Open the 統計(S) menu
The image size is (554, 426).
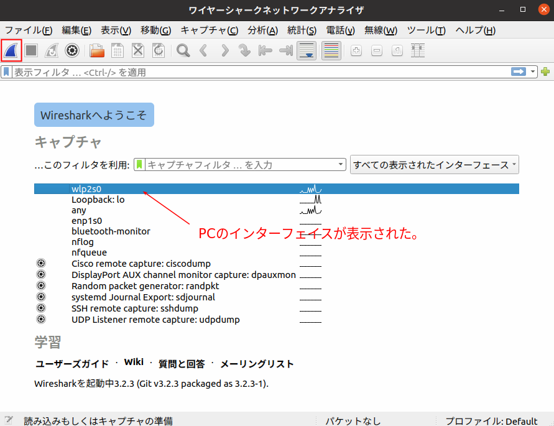pos(302,30)
